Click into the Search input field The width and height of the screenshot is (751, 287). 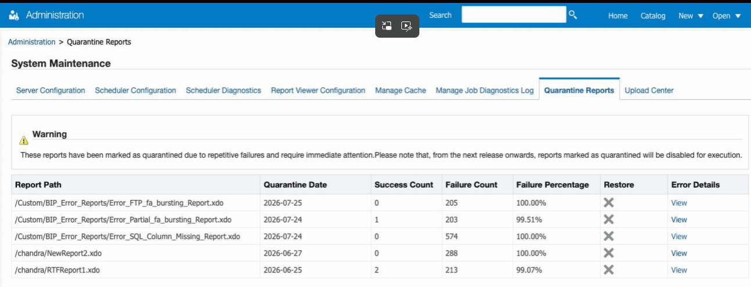click(x=513, y=14)
